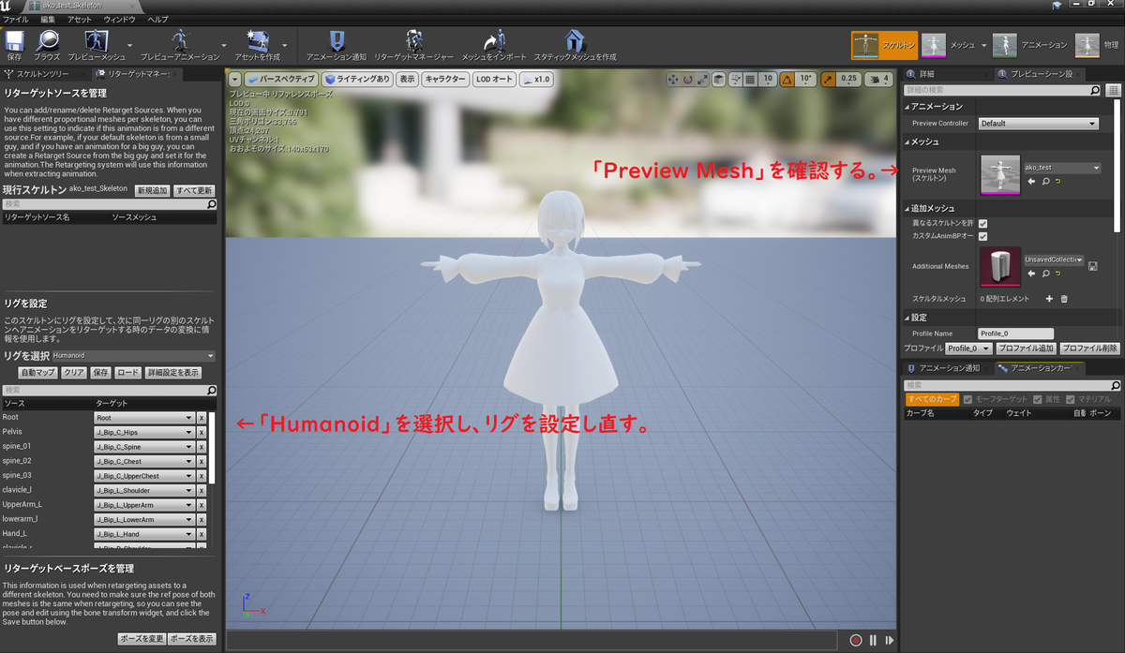Click the 保存 icon to save the skeleton

pyautogui.click(x=13, y=44)
